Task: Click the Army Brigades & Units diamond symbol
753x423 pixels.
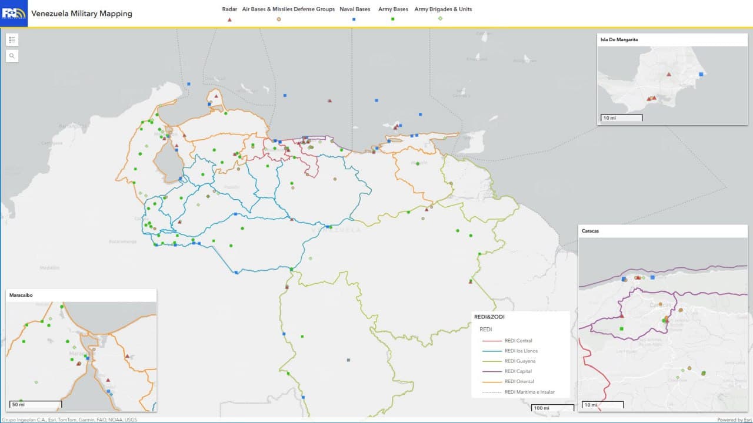Action: point(441,18)
